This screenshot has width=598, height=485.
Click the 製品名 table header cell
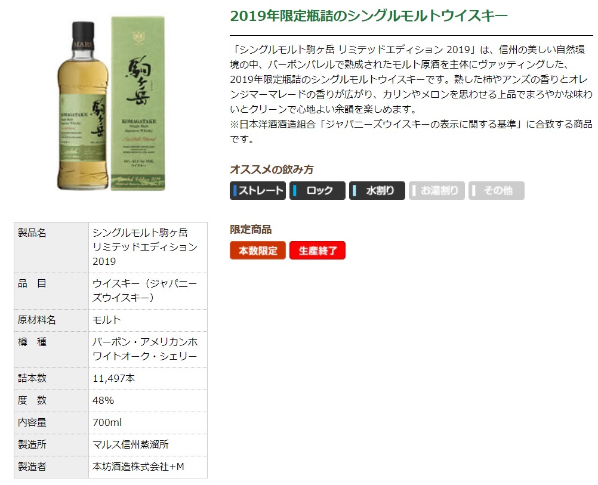(51, 247)
